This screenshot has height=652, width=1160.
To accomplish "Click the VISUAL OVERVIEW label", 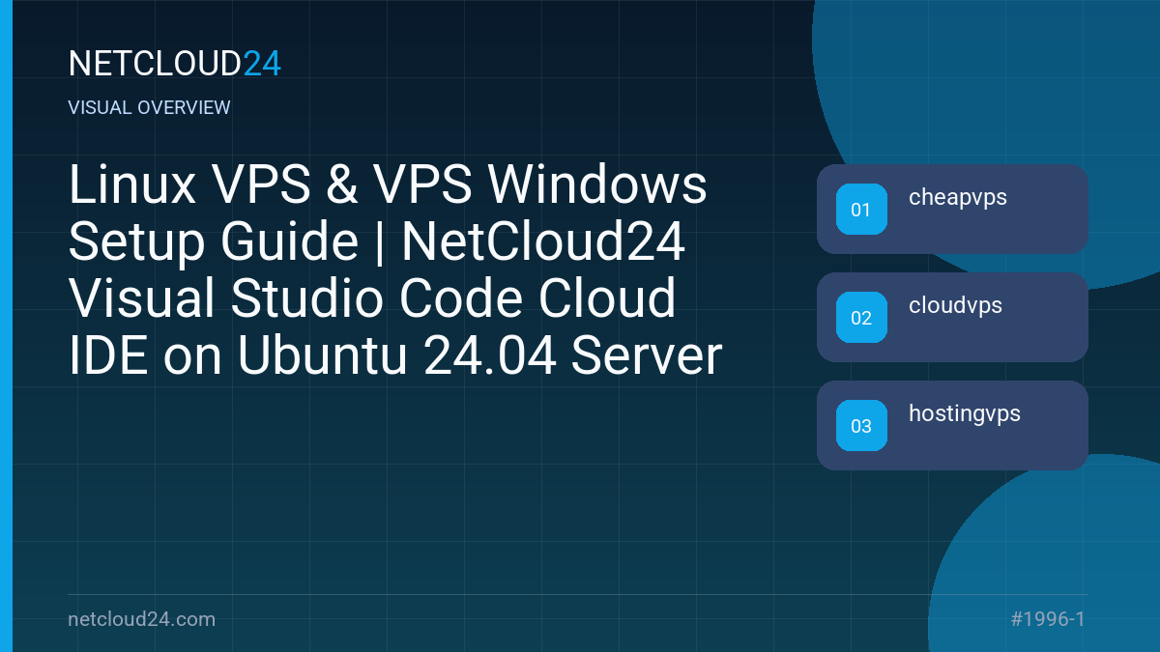I will click(150, 108).
